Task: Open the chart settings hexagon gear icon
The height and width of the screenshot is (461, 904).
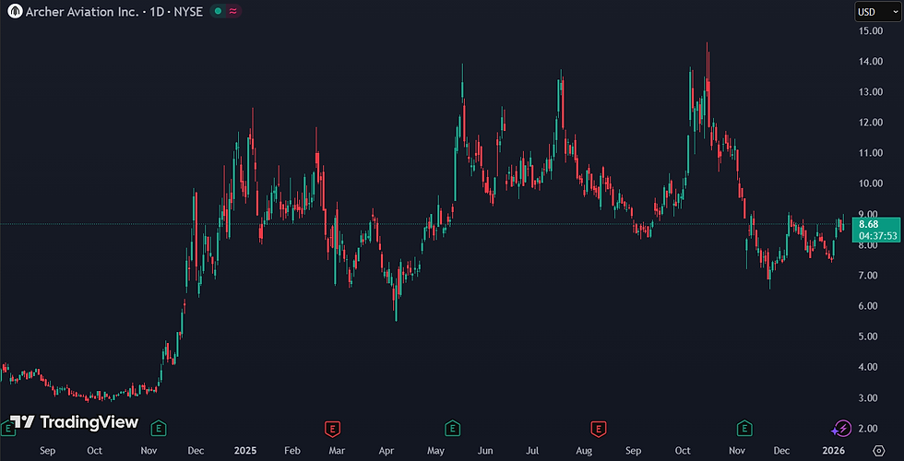Action: [878, 450]
